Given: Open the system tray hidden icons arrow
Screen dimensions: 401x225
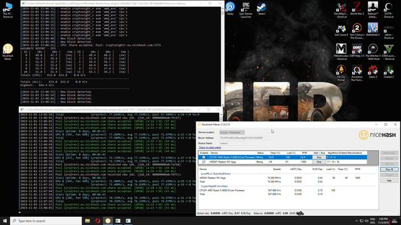Looking at the screenshot, I should (x=357, y=221).
